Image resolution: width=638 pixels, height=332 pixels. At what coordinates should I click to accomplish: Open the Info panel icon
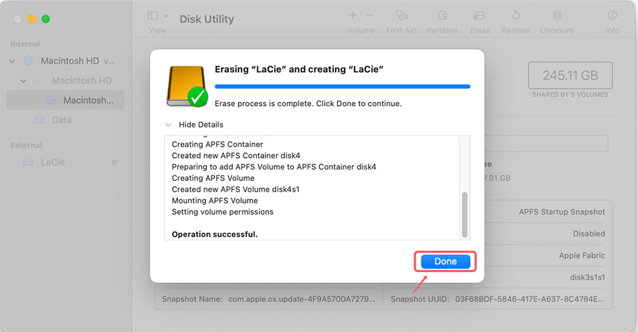point(612,15)
